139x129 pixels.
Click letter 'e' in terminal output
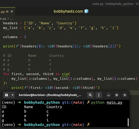click(25, 116)
